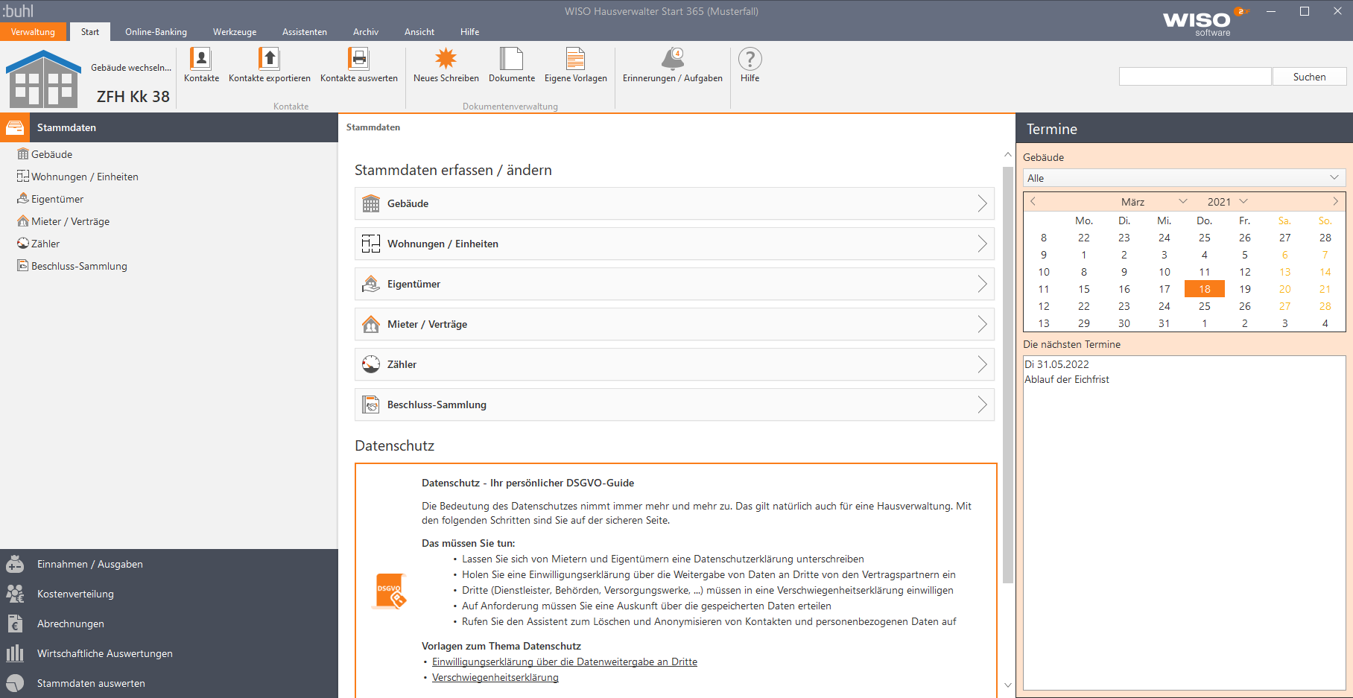Screen dimensions: 1353x698
Task: Click the Kontakte exportieren icon
Action: point(269,60)
